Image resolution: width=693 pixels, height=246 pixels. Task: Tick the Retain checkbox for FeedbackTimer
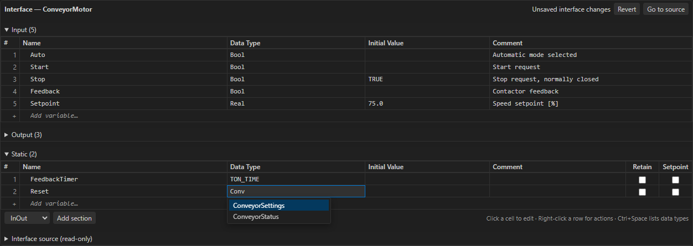[642, 180]
